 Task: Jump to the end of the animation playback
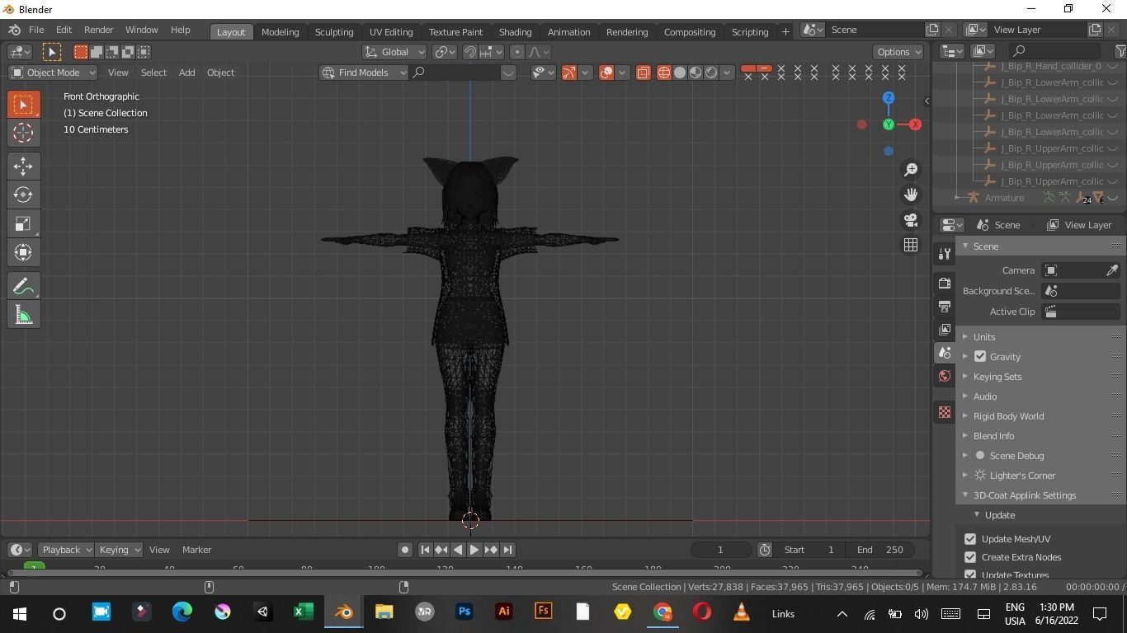click(x=509, y=550)
